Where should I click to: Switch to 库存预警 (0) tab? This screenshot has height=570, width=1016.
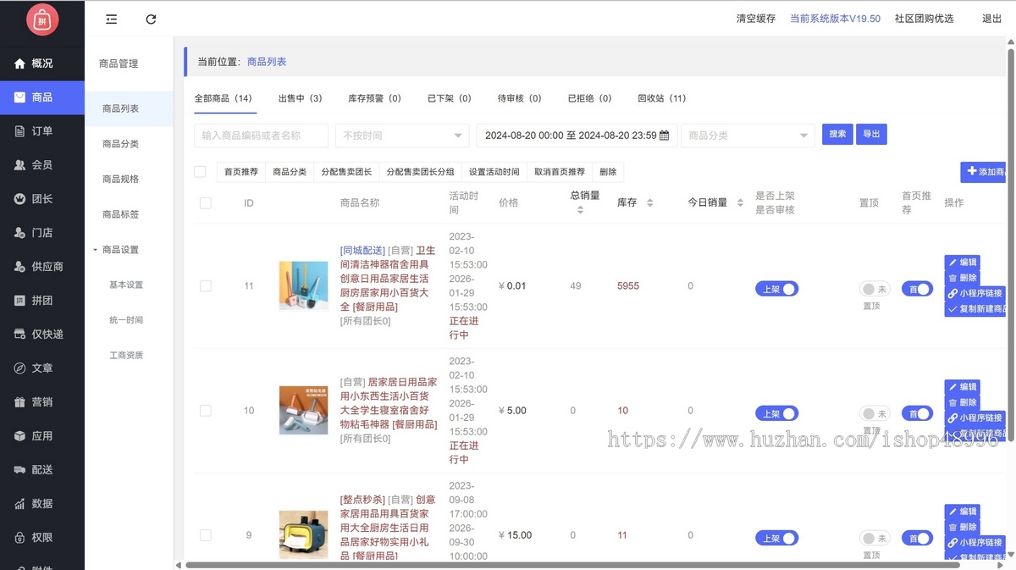(x=375, y=98)
